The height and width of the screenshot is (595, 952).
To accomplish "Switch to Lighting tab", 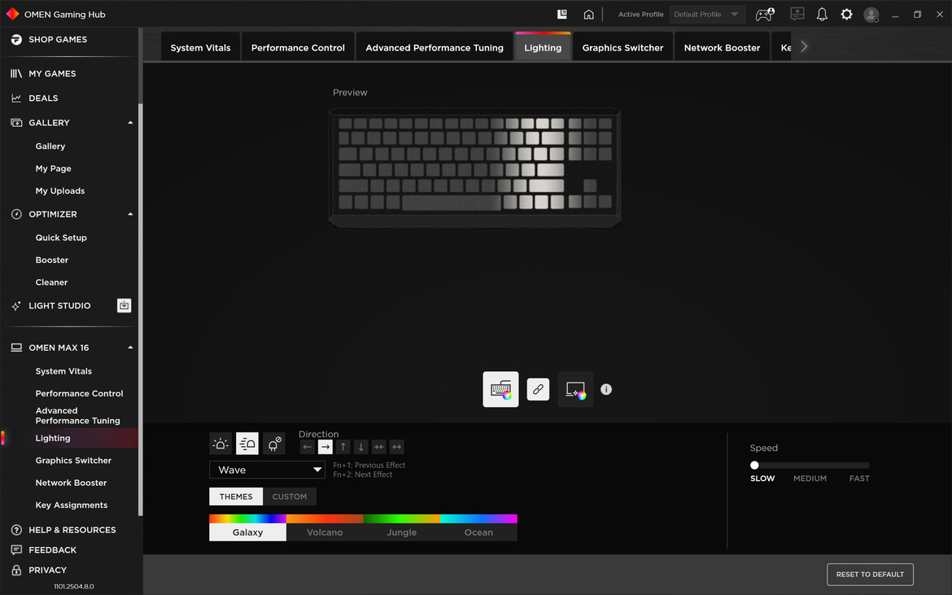I will click(x=543, y=47).
